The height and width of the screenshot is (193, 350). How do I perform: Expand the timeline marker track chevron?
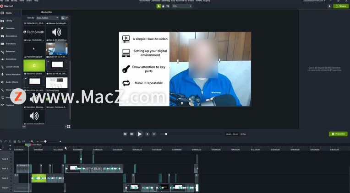[10, 149]
